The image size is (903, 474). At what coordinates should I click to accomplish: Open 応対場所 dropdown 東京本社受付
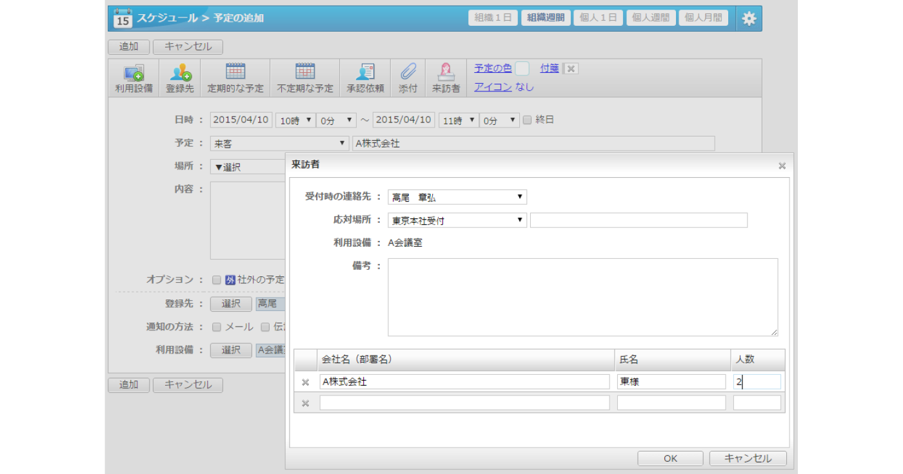[457, 220]
